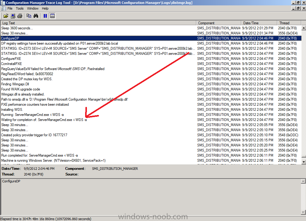This screenshot has height=221, width=306.
Task: Select the 'STATMSG: ID=2374' log row
Action: point(151,53)
